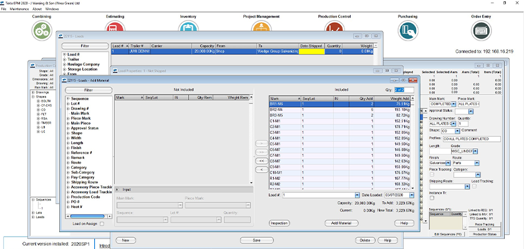Toggle the Load on Assign checkbox
The image size is (524, 249).
[x=102, y=223]
